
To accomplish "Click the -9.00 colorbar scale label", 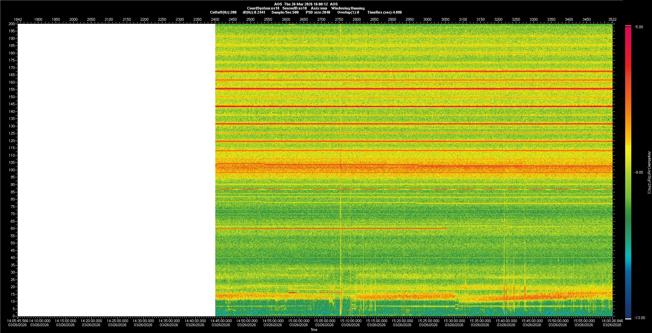I will [638, 173].
